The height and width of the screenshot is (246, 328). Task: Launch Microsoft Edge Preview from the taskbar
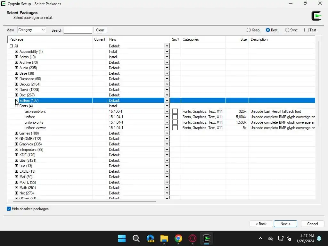pos(150,238)
